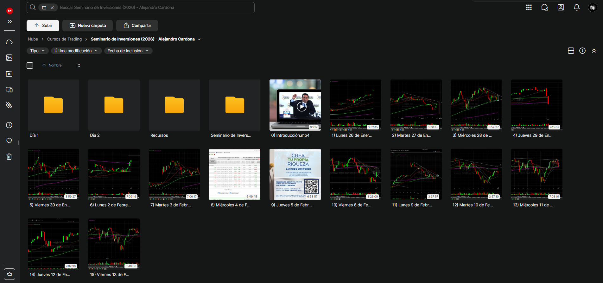Select 13) Miércoles 11 de ... video
Image resolution: width=603 pixels, height=283 pixels.
pos(537,174)
